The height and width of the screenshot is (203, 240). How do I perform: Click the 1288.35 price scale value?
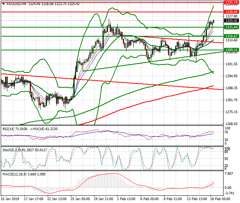pyautogui.click(x=232, y=88)
